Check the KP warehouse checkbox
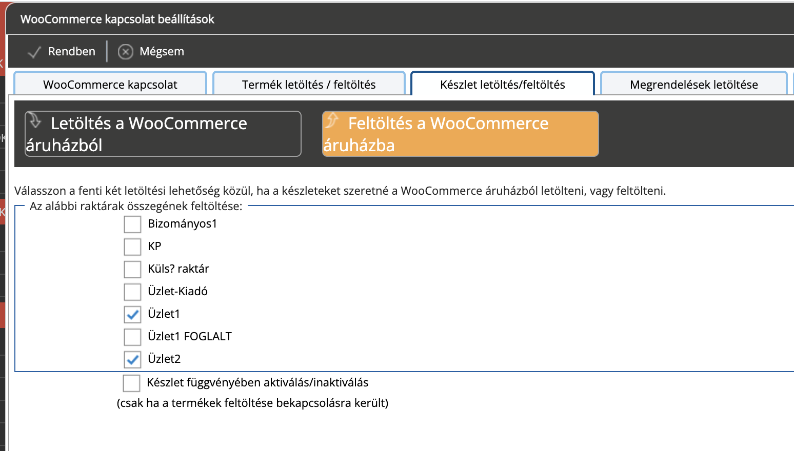This screenshot has width=794, height=451. tap(132, 247)
